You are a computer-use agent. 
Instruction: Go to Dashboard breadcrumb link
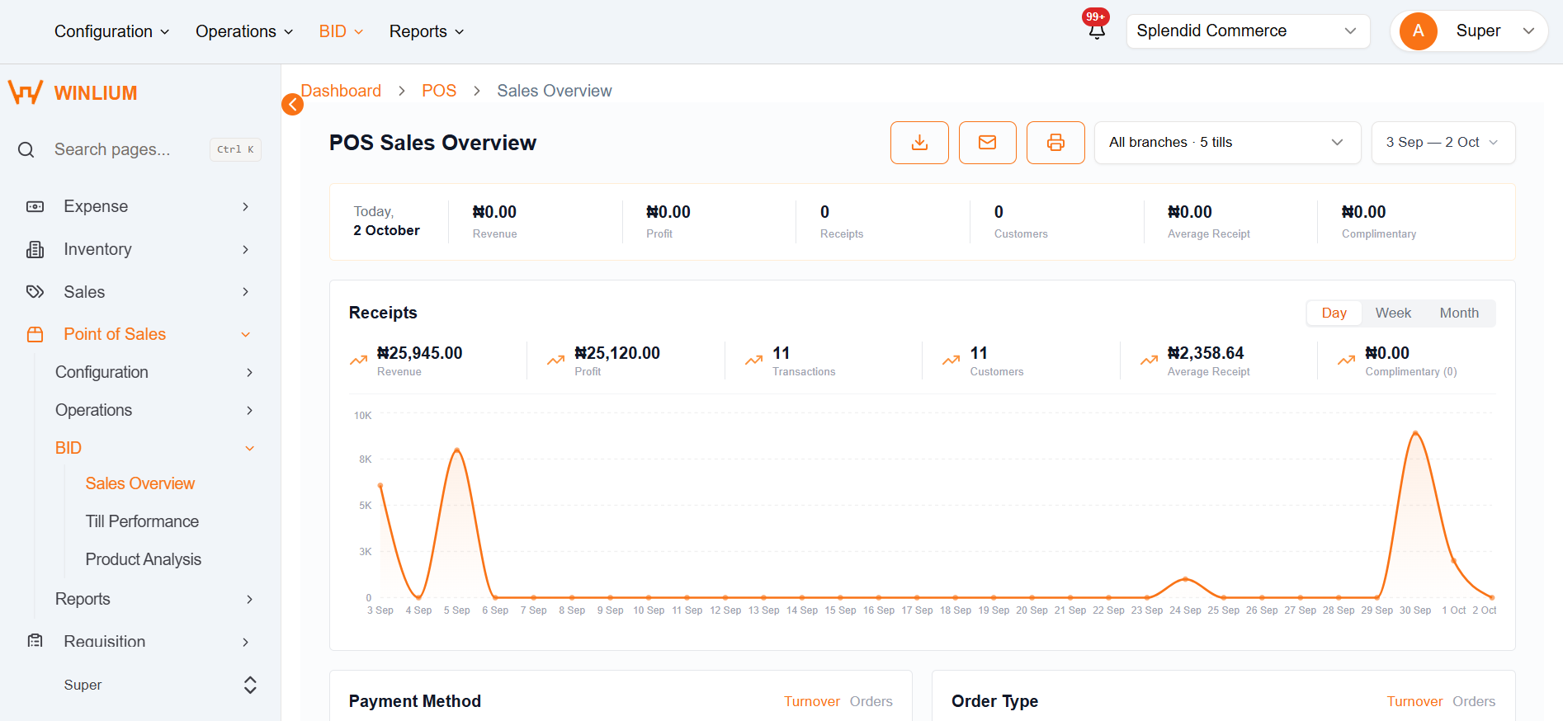point(341,91)
